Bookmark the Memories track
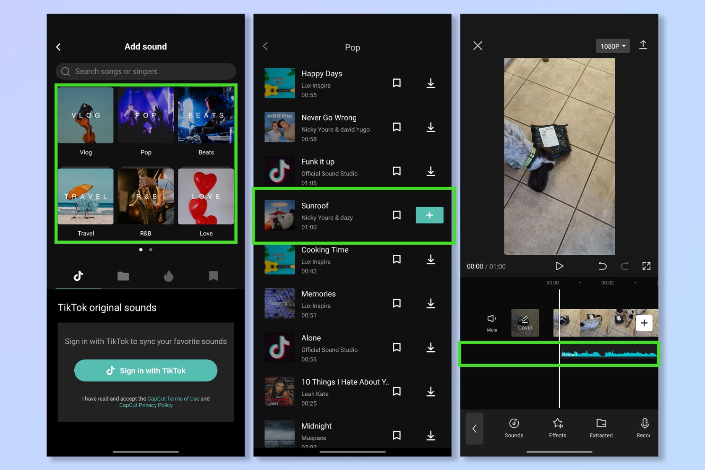This screenshot has width=705, height=470. 397,303
